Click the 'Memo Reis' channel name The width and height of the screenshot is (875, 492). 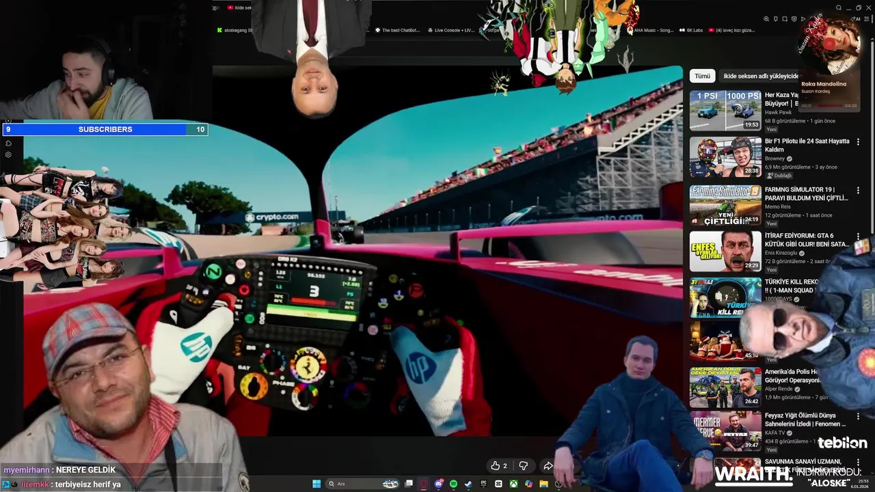tap(777, 206)
